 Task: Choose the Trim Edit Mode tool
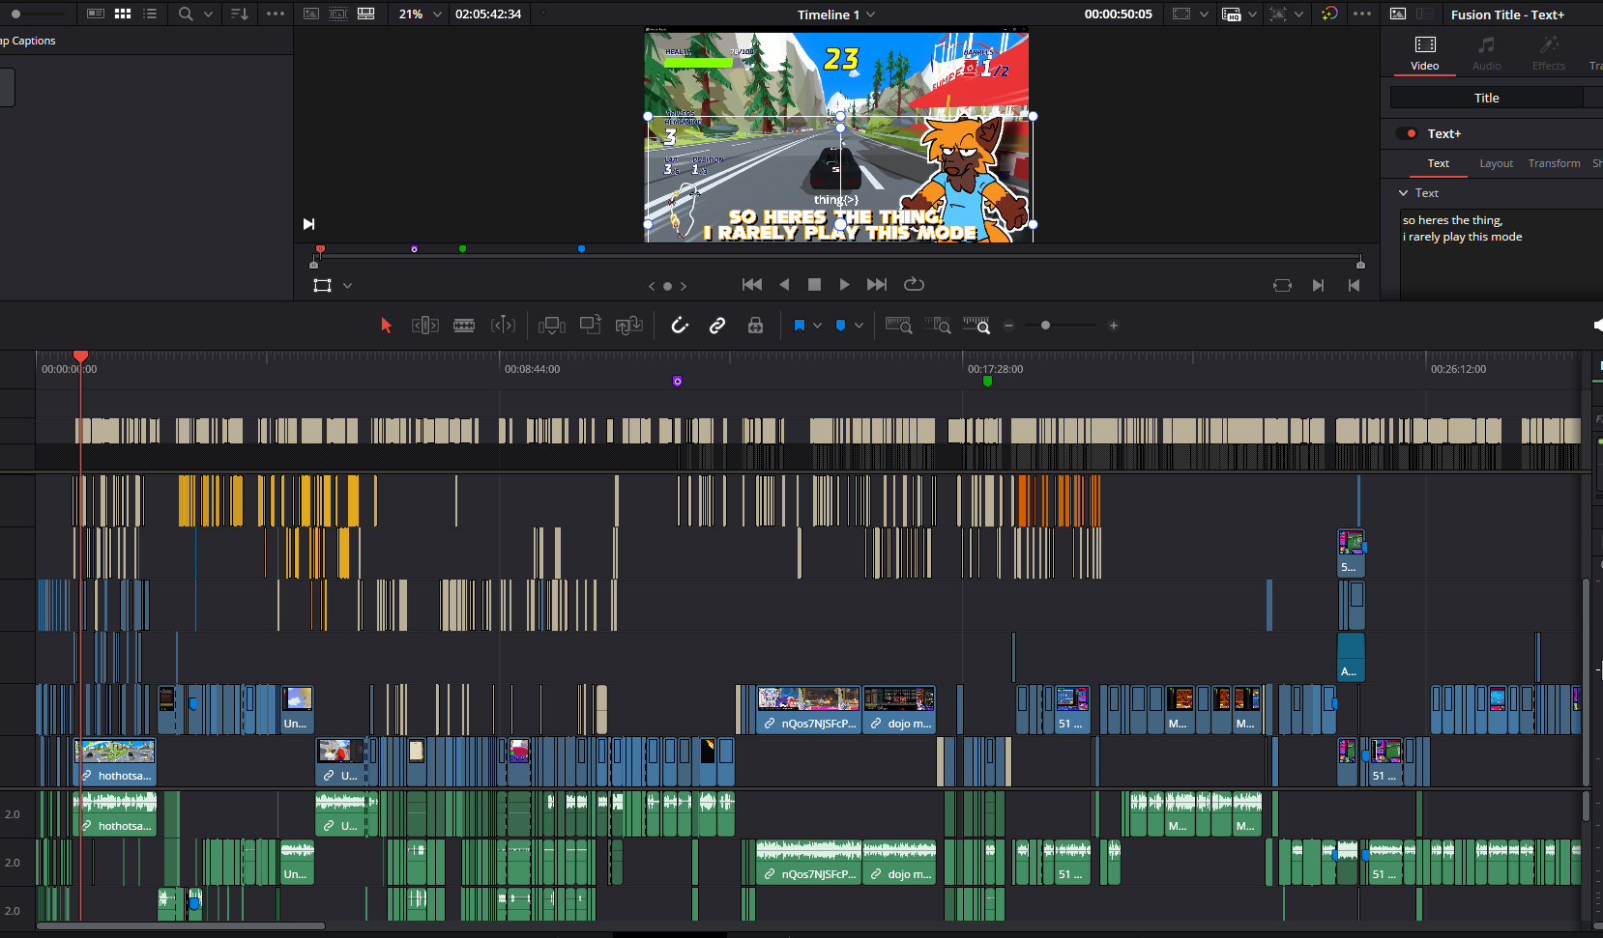pos(425,326)
